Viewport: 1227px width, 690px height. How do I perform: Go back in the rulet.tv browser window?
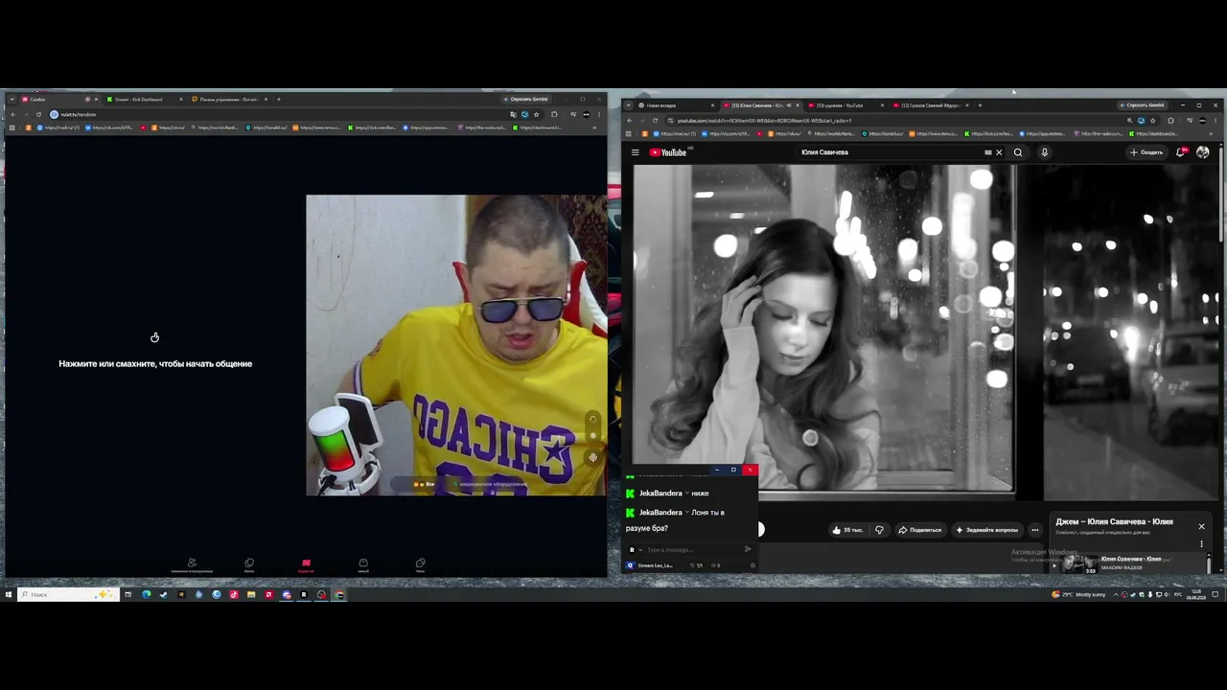tap(13, 115)
